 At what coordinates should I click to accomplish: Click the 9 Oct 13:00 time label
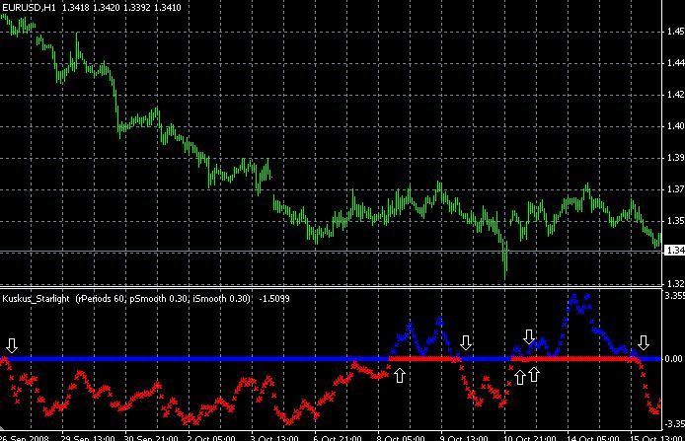click(464, 437)
